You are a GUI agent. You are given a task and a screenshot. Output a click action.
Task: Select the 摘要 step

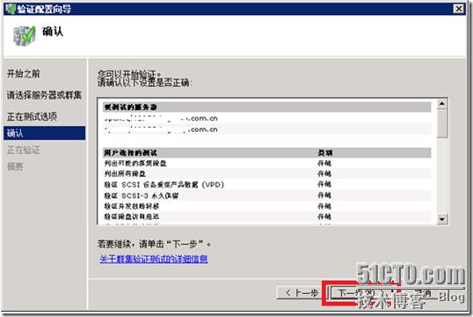[15, 166]
